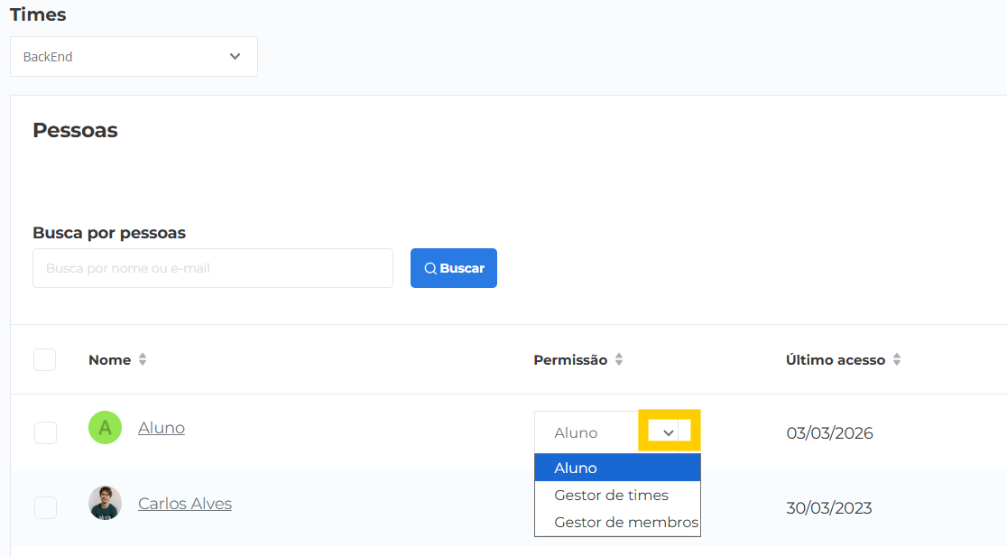
Task: Select Gestor de times permission option
Action: click(x=611, y=495)
